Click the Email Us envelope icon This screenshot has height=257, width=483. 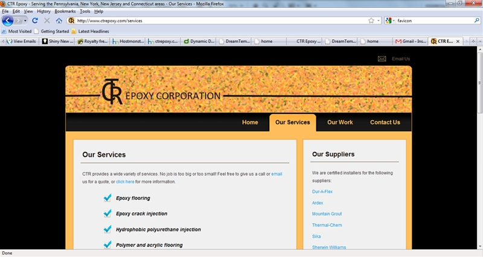382,59
